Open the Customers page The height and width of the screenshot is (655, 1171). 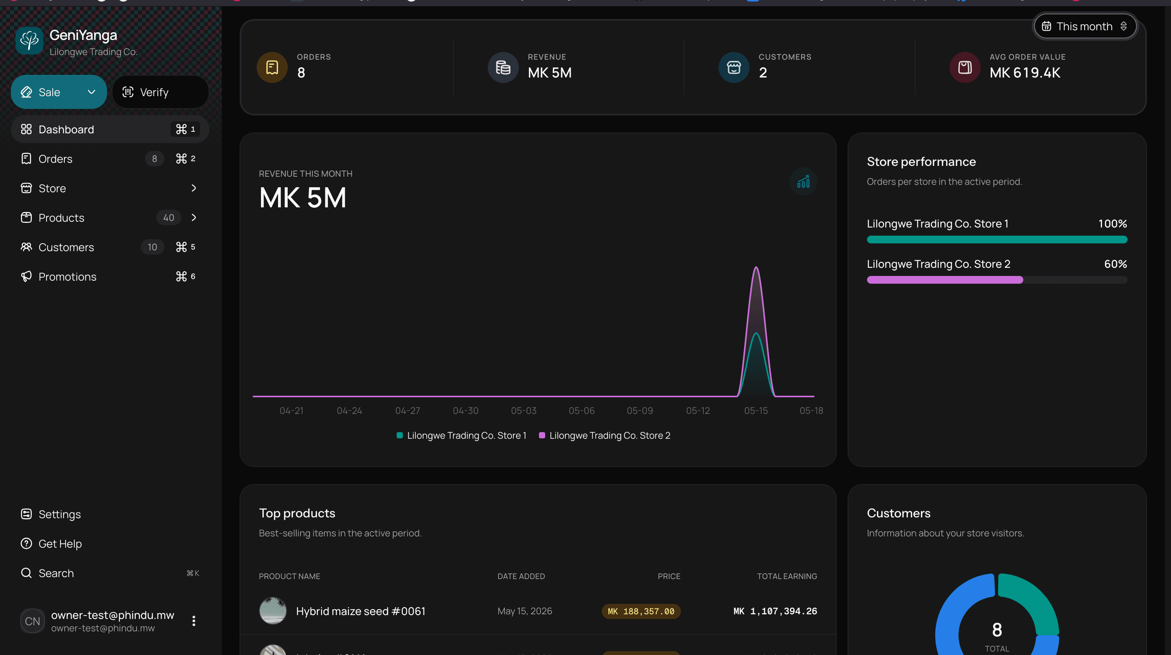pyautogui.click(x=110, y=247)
